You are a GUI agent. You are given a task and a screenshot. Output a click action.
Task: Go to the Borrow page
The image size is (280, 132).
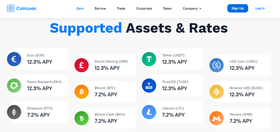point(100,8)
